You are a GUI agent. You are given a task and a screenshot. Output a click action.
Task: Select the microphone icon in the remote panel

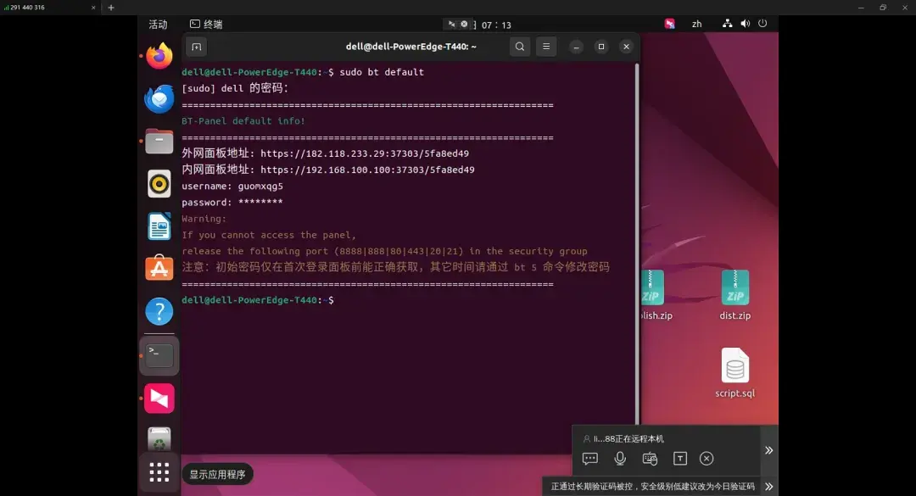coord(620,458)
